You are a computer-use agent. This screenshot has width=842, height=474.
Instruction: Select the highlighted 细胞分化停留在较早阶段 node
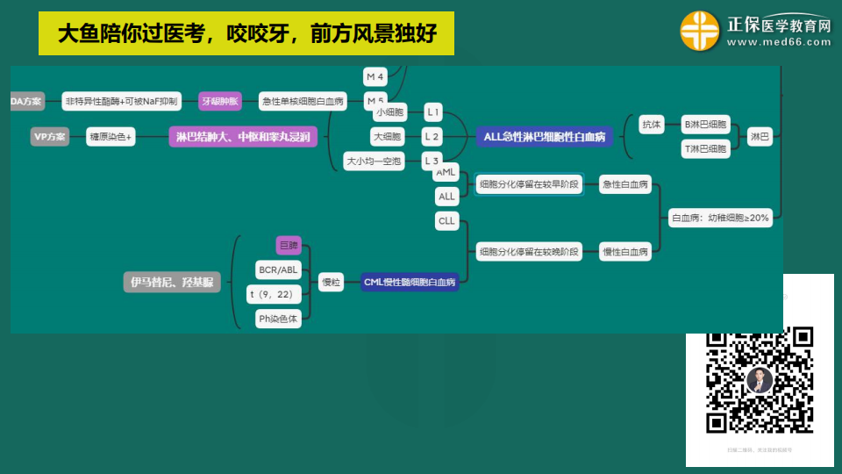(528, 184)
